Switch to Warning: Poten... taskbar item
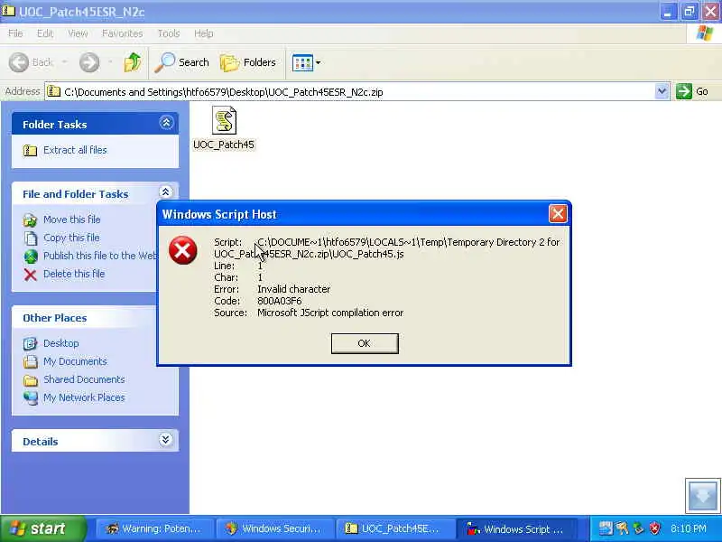This screenshot has height=542, width=722. [153, 529]
